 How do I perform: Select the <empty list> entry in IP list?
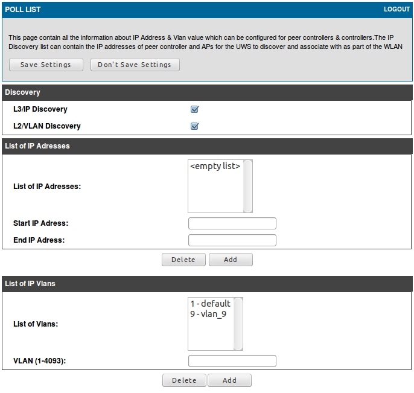tap(215, 166)
